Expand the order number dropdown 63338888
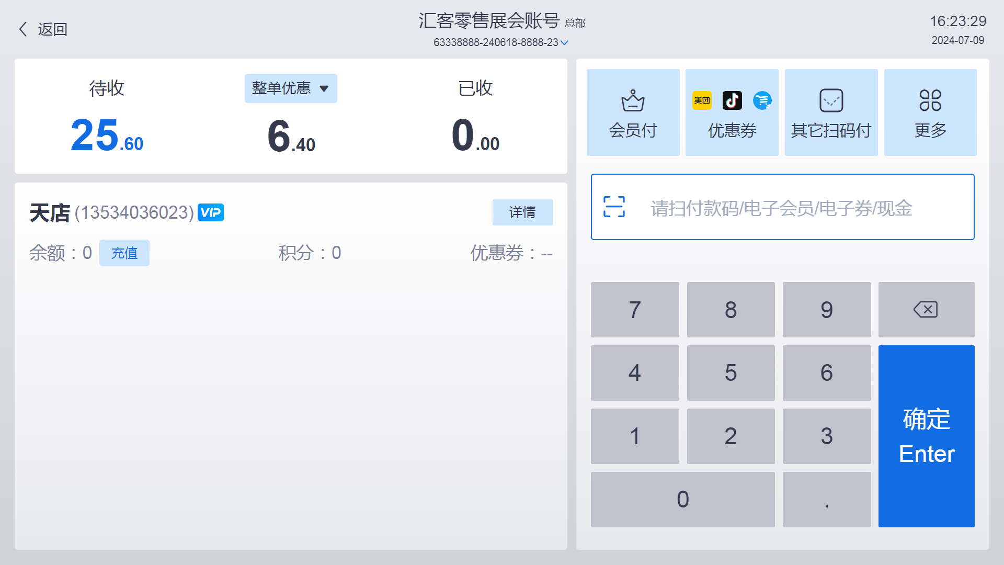Image resolution: width=1004 pixels, height=565 pixels. coord(565,43)
